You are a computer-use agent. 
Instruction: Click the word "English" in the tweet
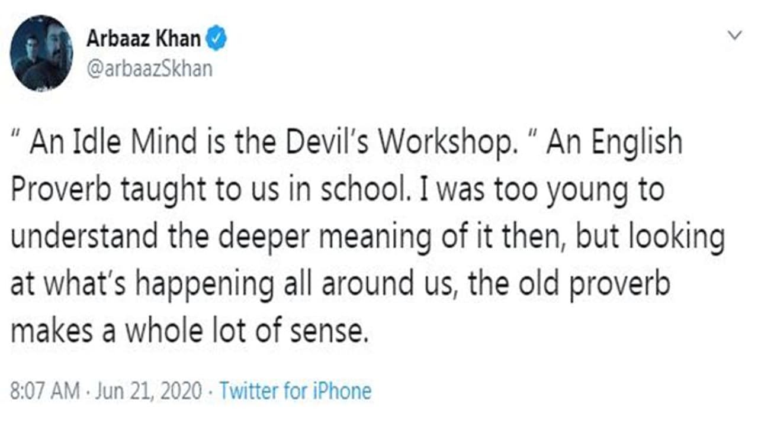pos(632,144)
